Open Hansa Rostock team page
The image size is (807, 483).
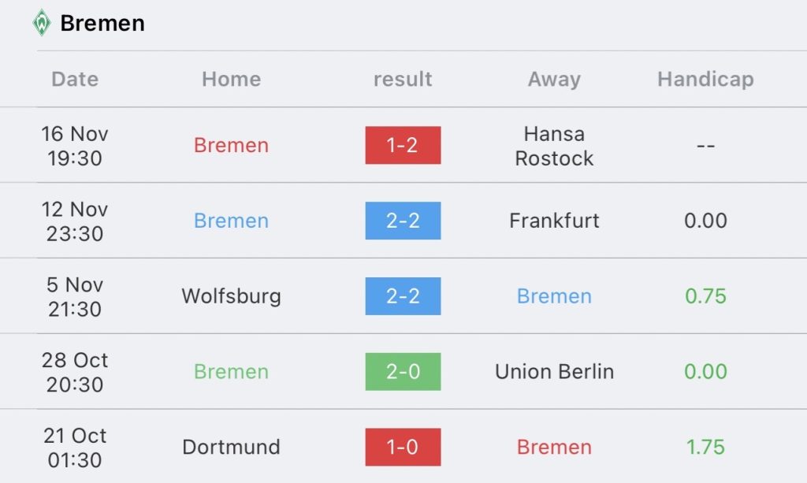pos(554,146)
